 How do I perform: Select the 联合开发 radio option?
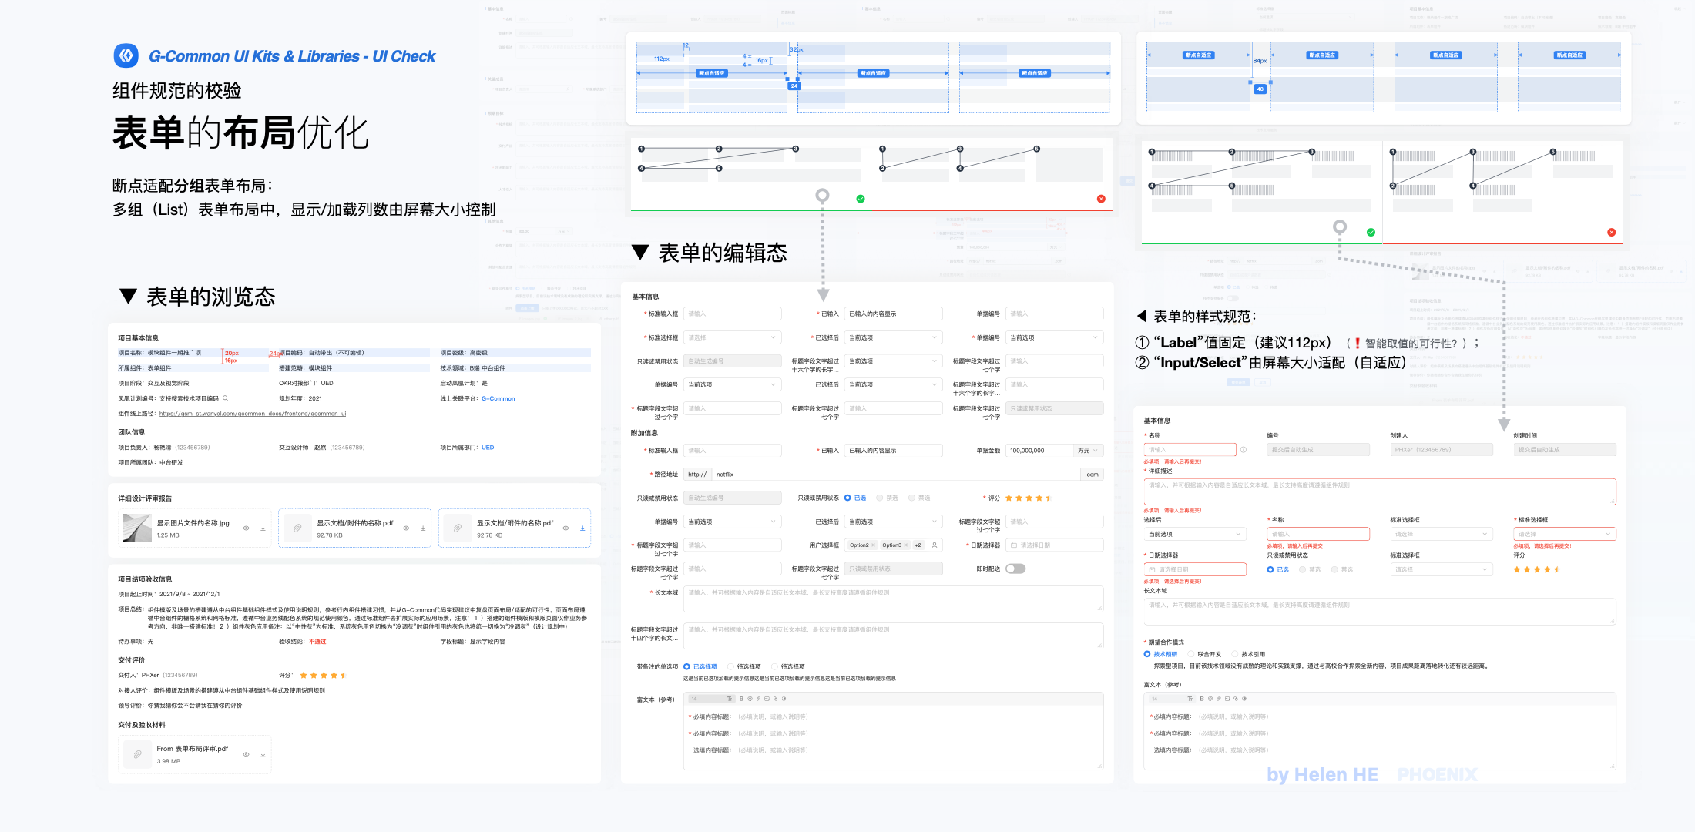tap(1191, 654)
